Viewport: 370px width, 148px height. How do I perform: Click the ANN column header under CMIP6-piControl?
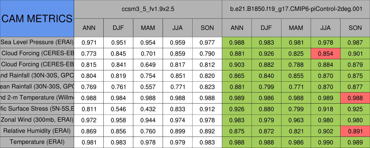[237, 28]
